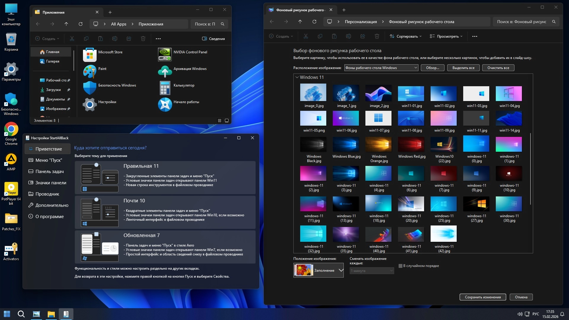Click refresh button in Приложения window

(x=80, y=24)
